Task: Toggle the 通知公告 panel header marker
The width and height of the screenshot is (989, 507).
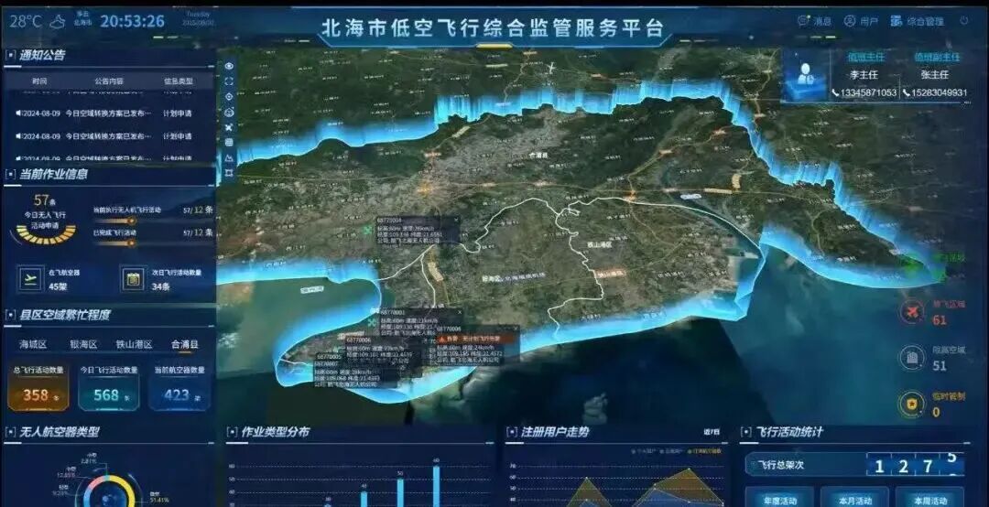Action: click(x=11, y=56)
